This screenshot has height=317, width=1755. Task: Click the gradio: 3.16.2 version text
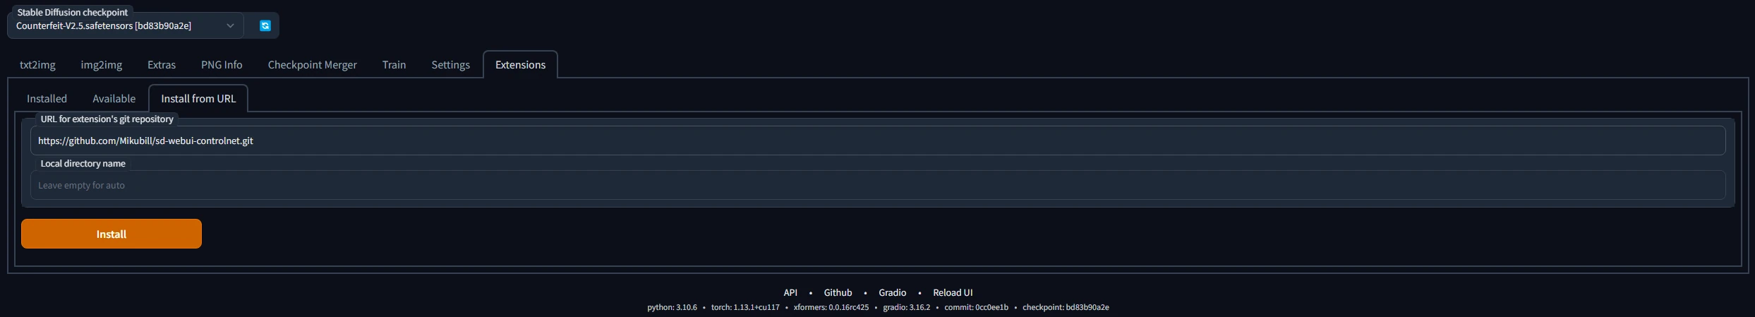click(907, 307)
